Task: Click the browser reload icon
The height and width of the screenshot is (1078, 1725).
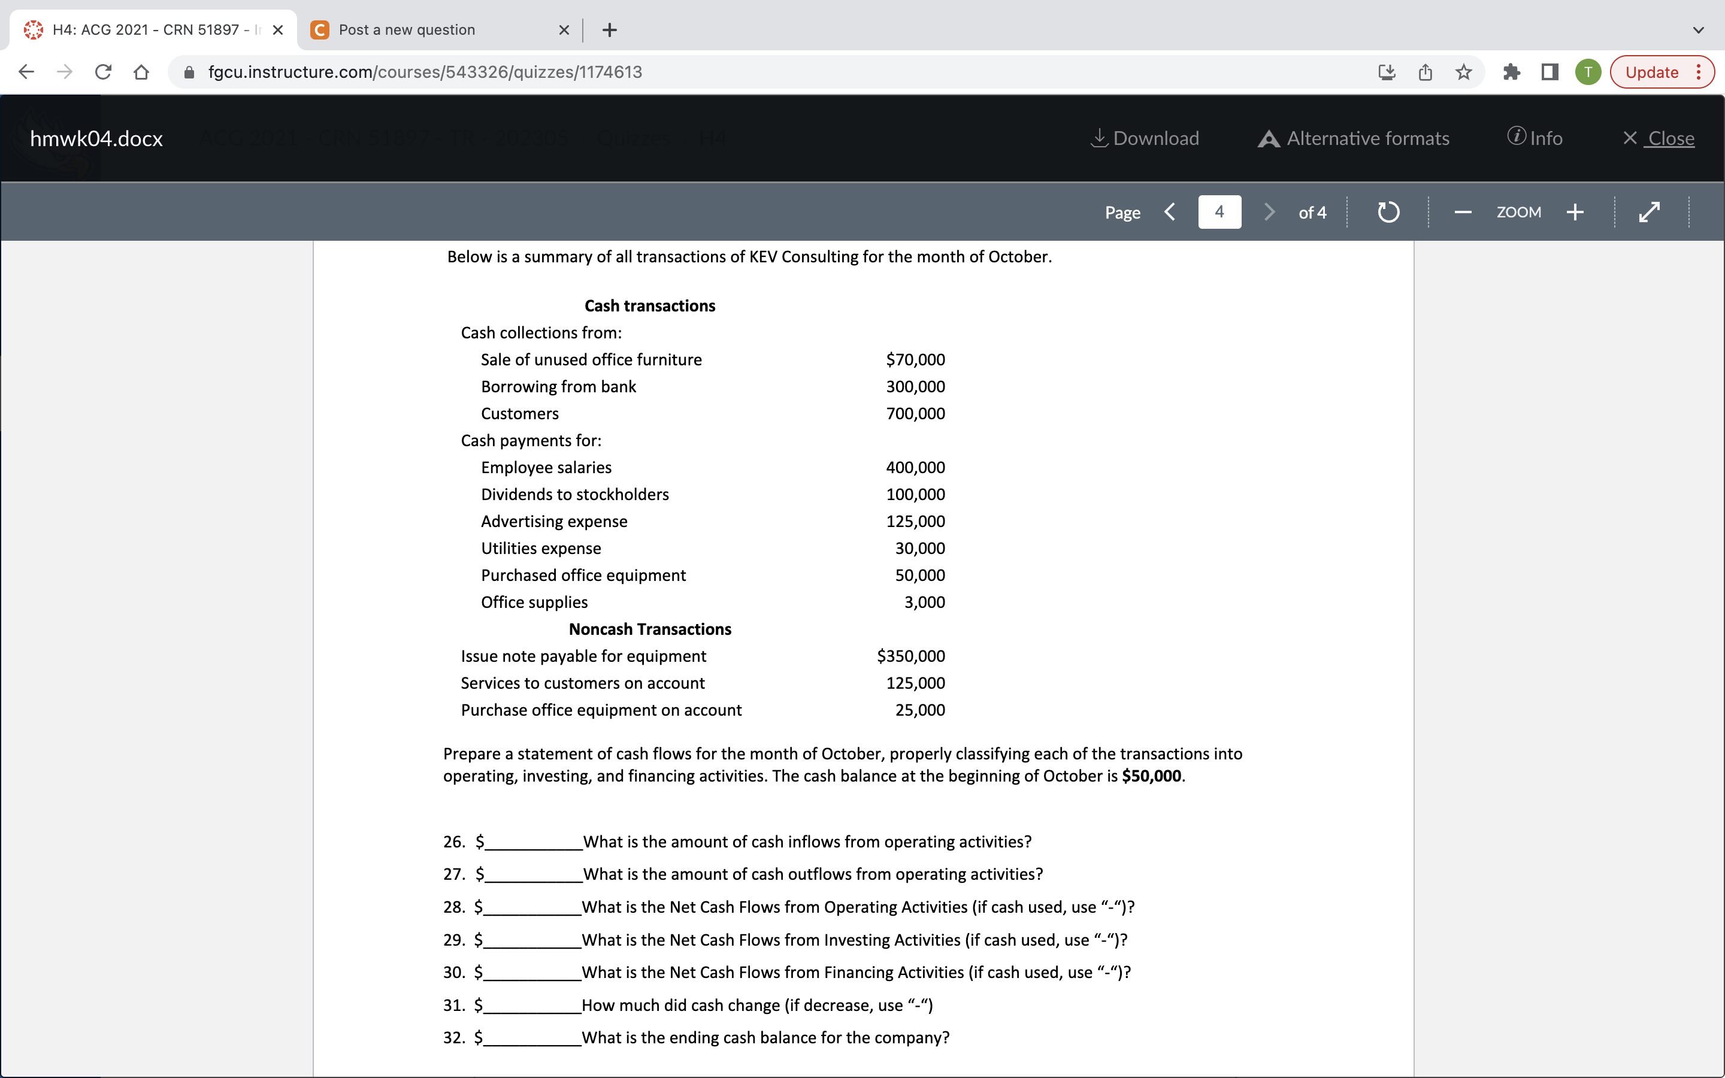Action: (x=104, y=72)
